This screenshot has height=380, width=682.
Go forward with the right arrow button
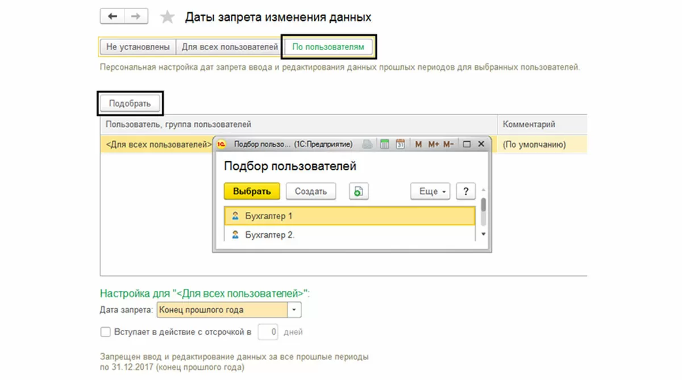pos(136,16)
